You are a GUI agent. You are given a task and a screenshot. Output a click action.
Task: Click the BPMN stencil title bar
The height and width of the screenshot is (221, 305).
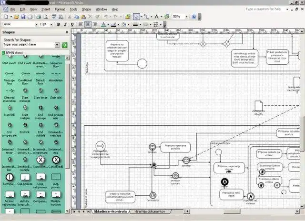coord(35,53)
